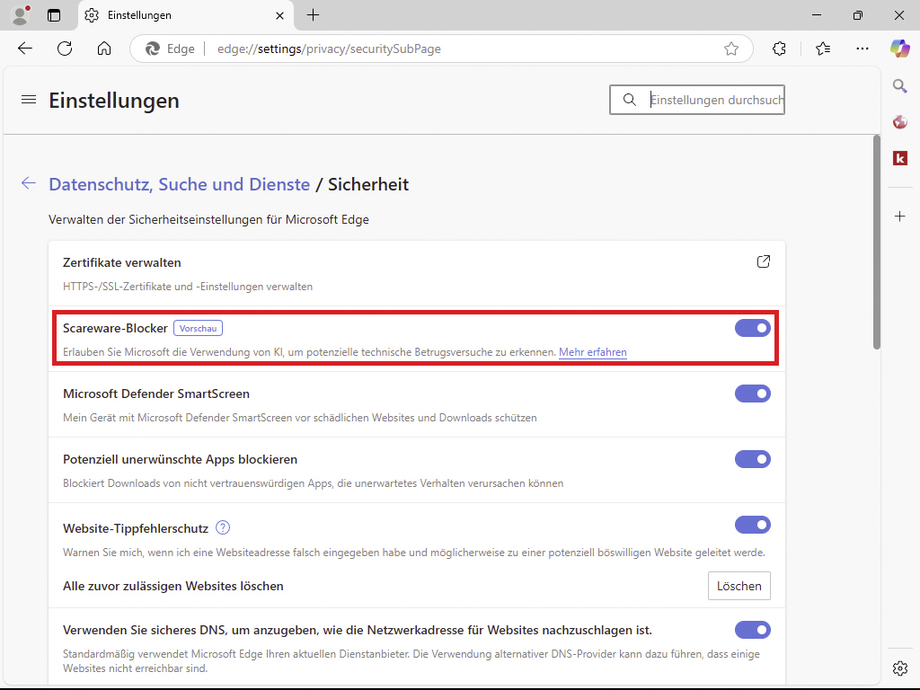This screenshot has width=920, height=690.
Task: Click the address bar URL
Action: 329,49
